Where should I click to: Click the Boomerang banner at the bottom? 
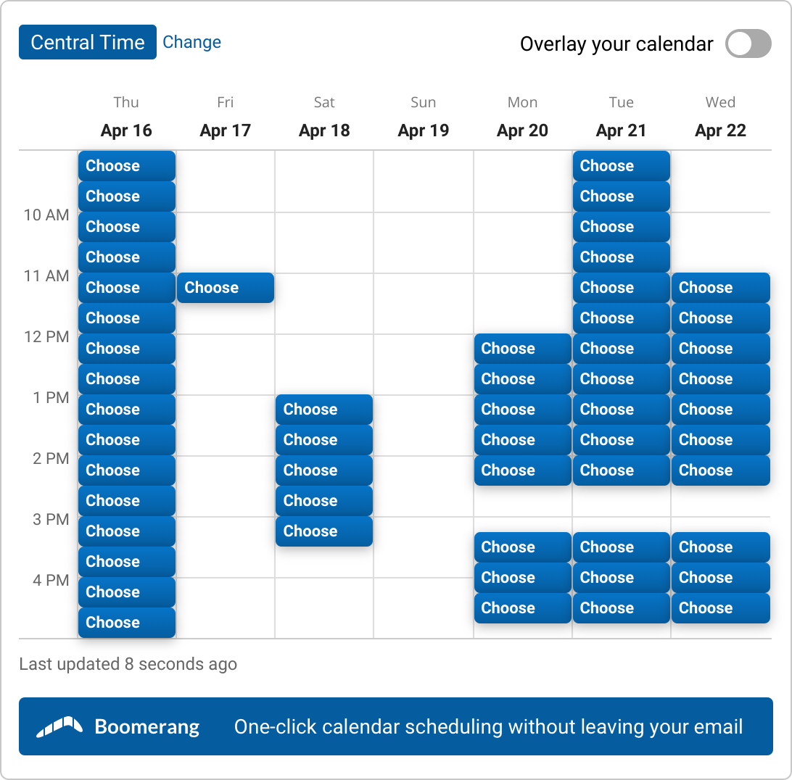(x=396, y=726)
